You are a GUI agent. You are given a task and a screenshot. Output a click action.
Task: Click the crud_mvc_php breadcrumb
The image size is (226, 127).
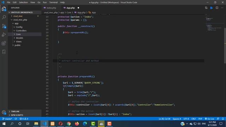(51, 13)
